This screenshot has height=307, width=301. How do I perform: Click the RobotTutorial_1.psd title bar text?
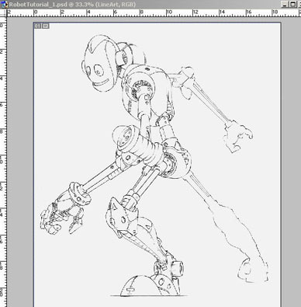point(72,5)
